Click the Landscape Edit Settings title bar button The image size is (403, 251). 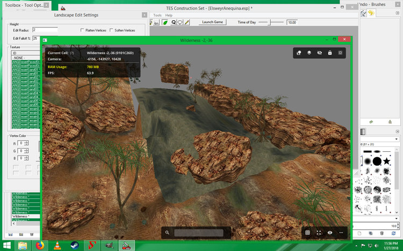point(145,15)
